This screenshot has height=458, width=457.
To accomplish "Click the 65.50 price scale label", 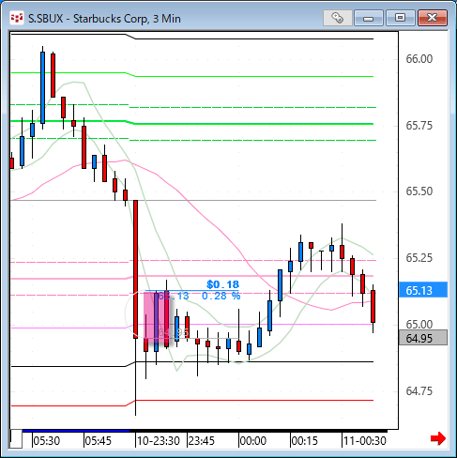I will click(x=419, y=191).
